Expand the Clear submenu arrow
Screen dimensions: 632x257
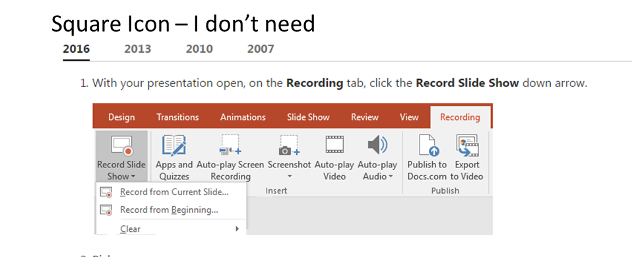(x=237, y=229)
